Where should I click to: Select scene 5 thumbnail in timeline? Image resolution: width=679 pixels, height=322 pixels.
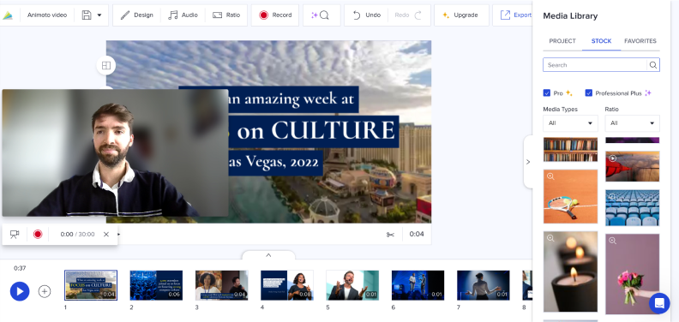(352, 285)
